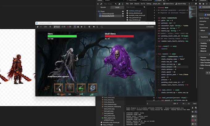Screen dimensions: 210x126
Task: Open the Debug menu in script editor
Action: point(149,4)
